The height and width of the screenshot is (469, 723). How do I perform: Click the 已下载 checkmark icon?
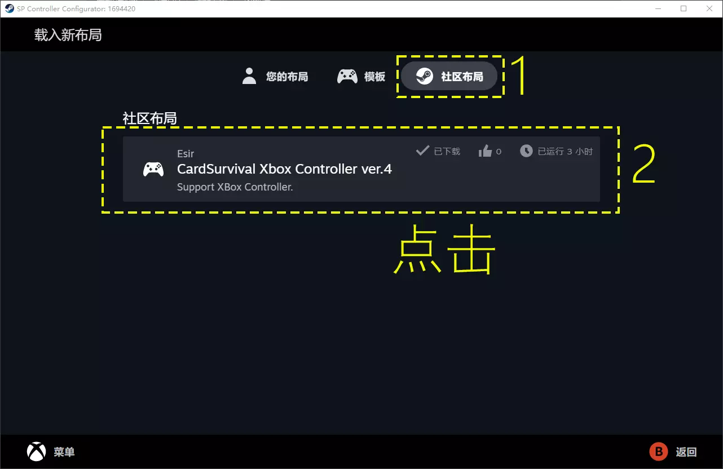(x=422, y=151)
